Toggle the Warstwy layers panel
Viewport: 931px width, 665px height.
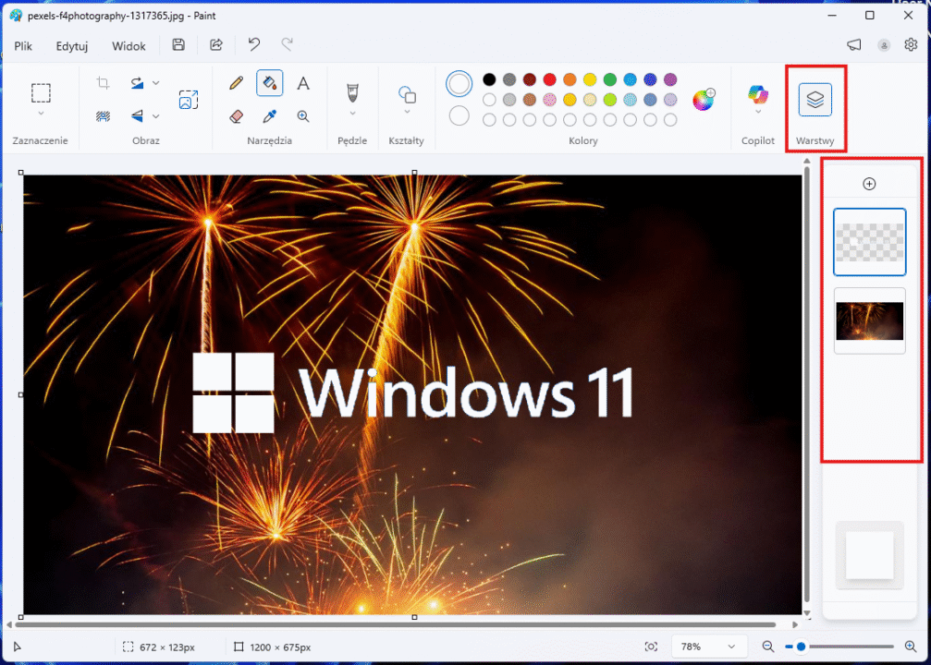(x=815, y=97)
